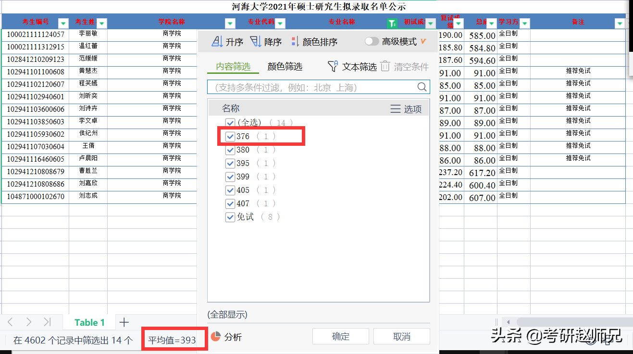This screenshot has width=633, height=354.
Task: Open the 学习方 column filter dropdown
Action: (524, 22)
